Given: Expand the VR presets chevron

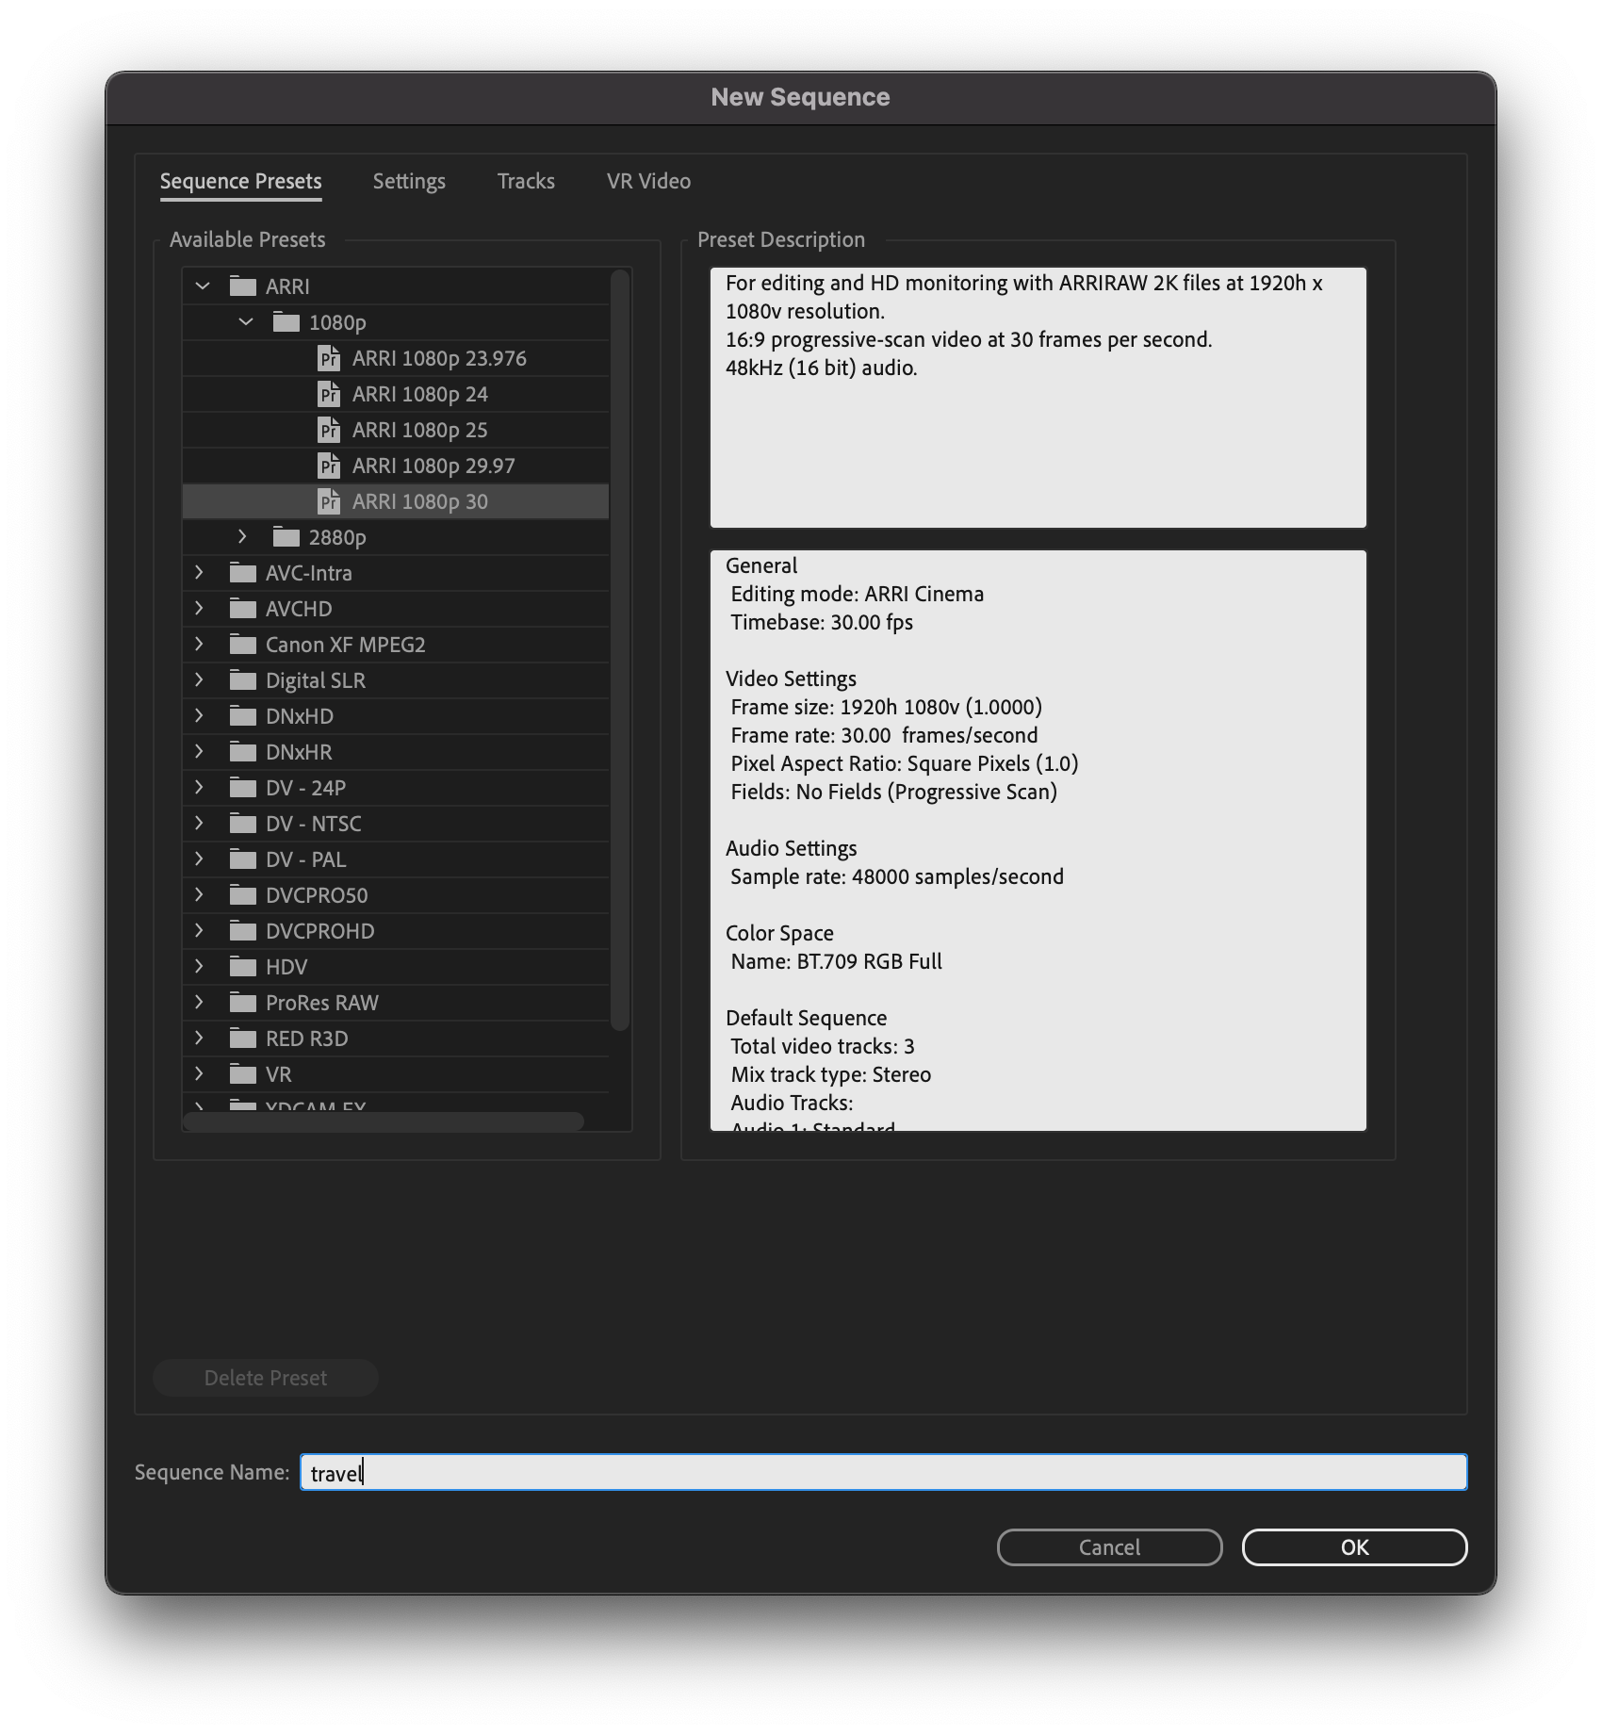Looking at the screenshot, I should pos(199,1073).
